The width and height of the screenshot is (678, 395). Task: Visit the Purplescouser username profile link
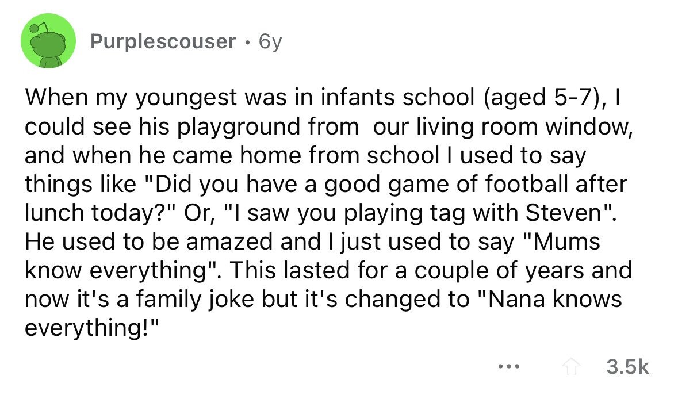[x=163, y=41]
